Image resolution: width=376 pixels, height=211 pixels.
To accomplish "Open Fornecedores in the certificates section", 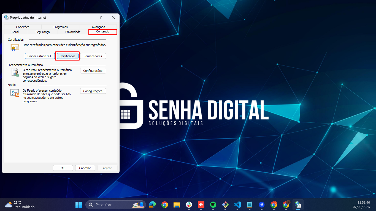I will 93,56.
